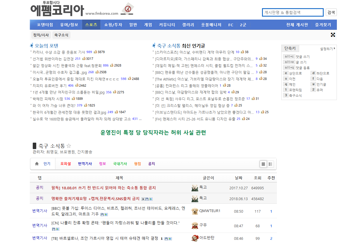
Task: Open 축구 소식통 heading in 최신 인기글
Action: coord(169,46)
